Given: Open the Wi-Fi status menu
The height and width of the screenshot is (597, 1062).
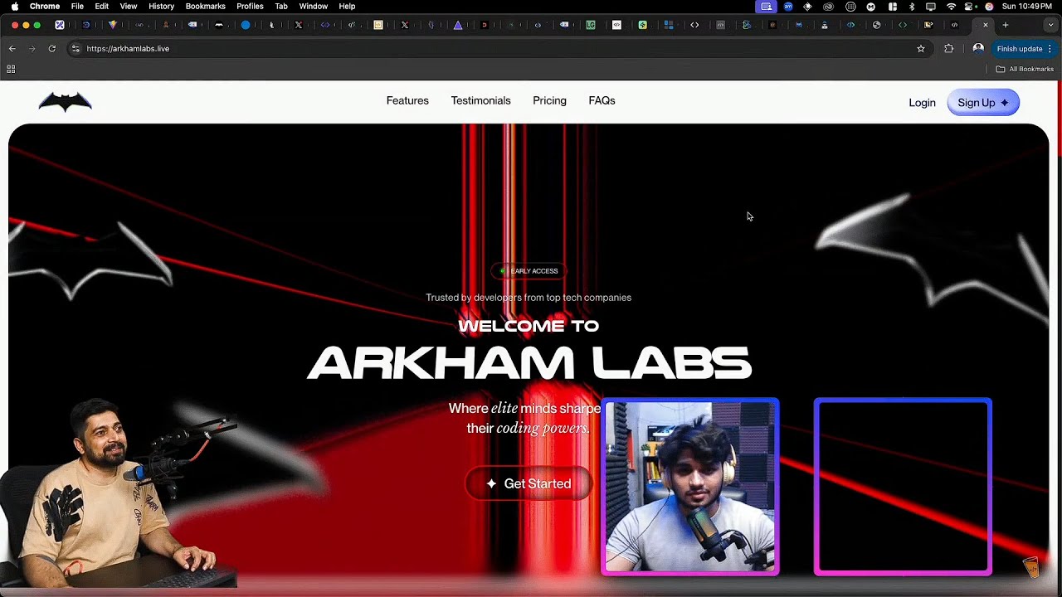Looking at the screenshot, I should pos(951,6).
